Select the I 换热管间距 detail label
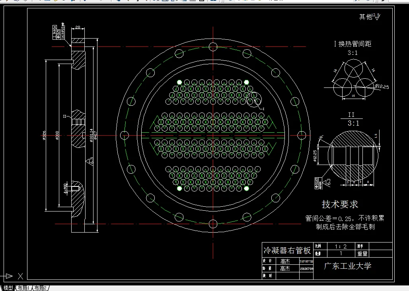This screenshot has width=409, height=291. [353, 44]
